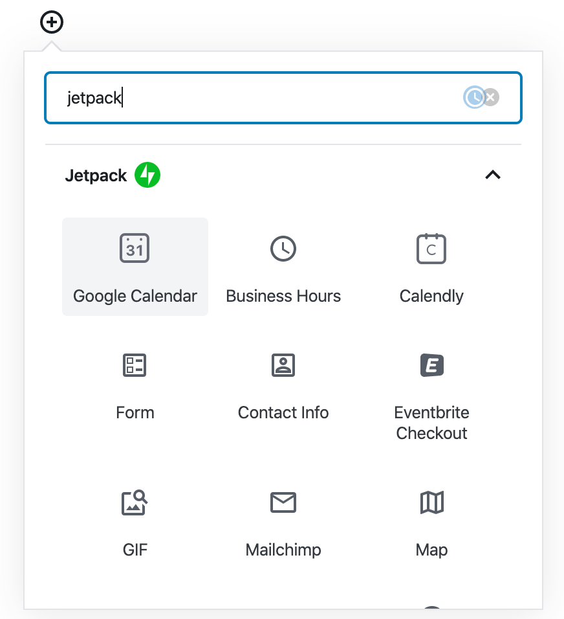
Task: Click the Map block icon
Action: click(x=431, y=502)
